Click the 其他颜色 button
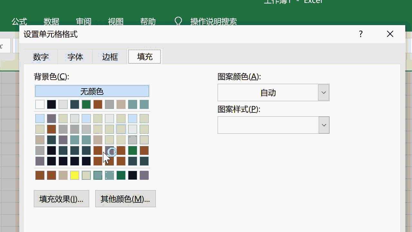The height and width of the screenshot is (232, 412). (x=125, y=198)
